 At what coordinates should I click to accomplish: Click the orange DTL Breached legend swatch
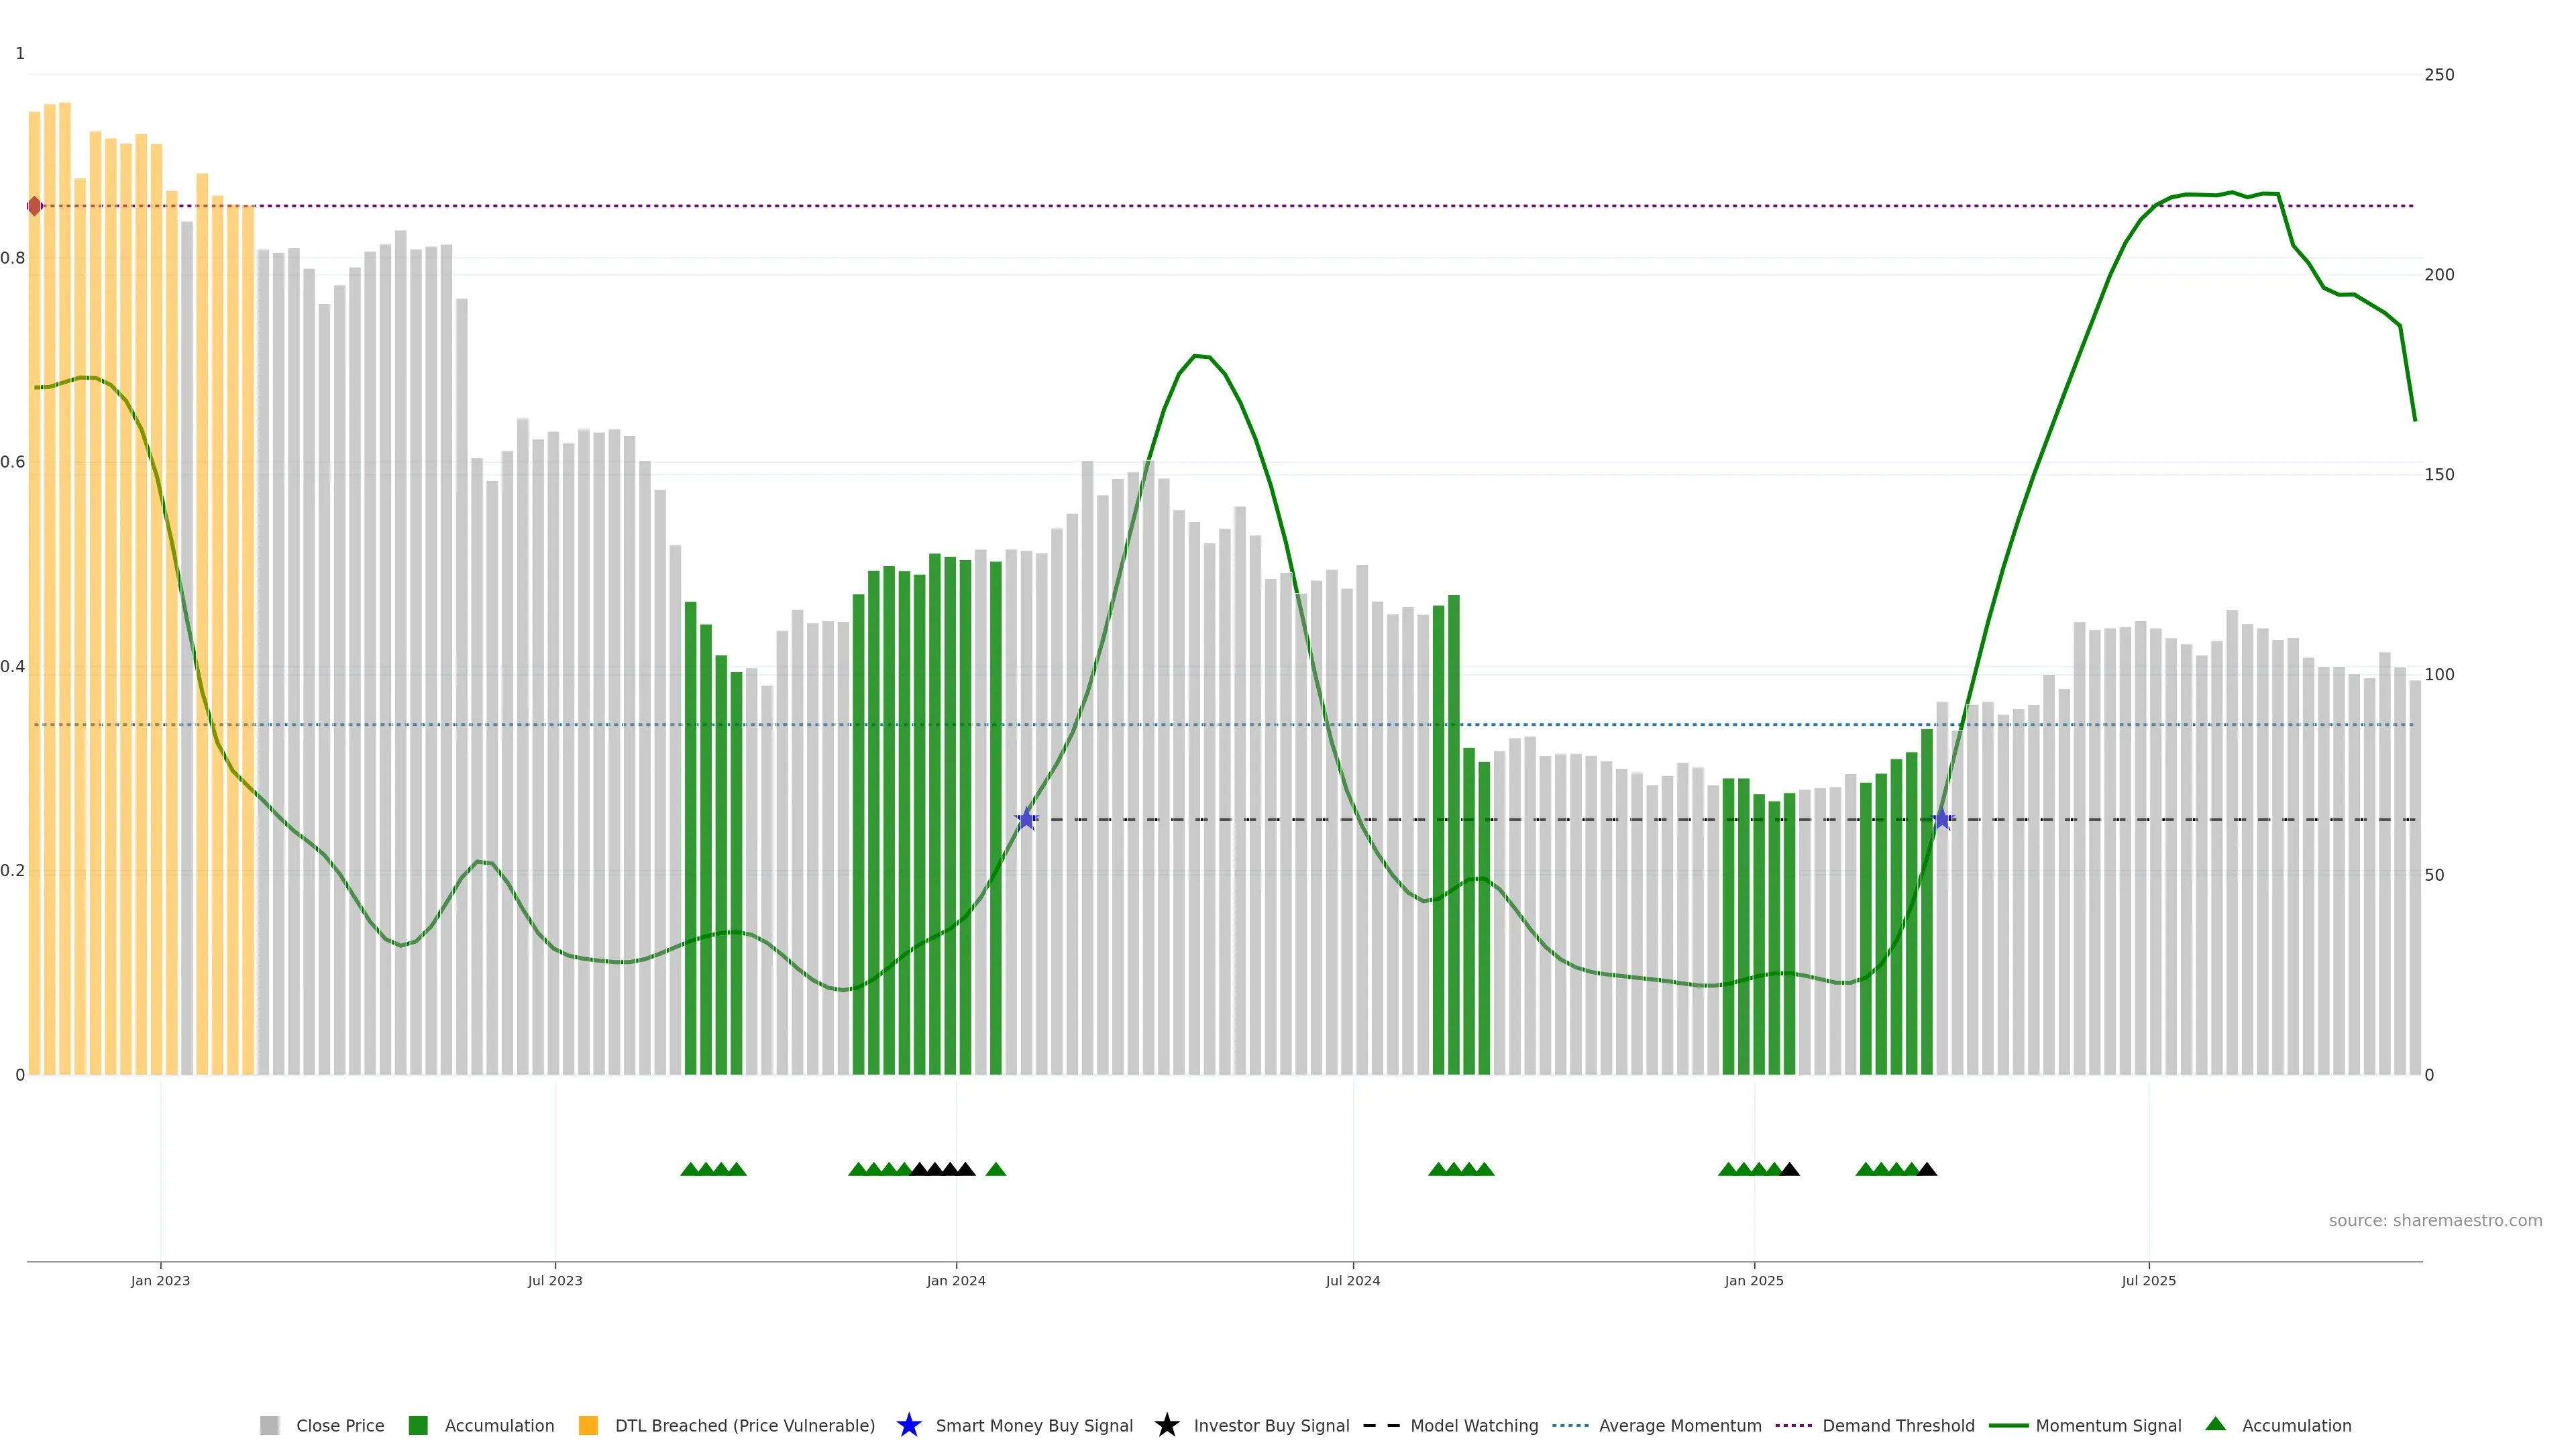pyautogui.click(x=588, y=1425)
